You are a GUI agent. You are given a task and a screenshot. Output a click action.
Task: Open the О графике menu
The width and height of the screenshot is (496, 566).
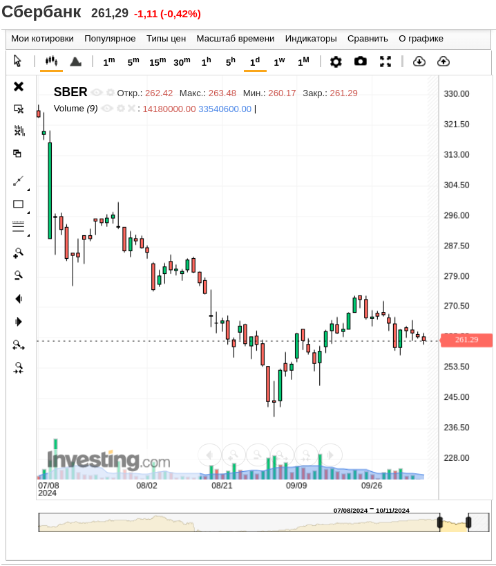click(x=421, y=39)
